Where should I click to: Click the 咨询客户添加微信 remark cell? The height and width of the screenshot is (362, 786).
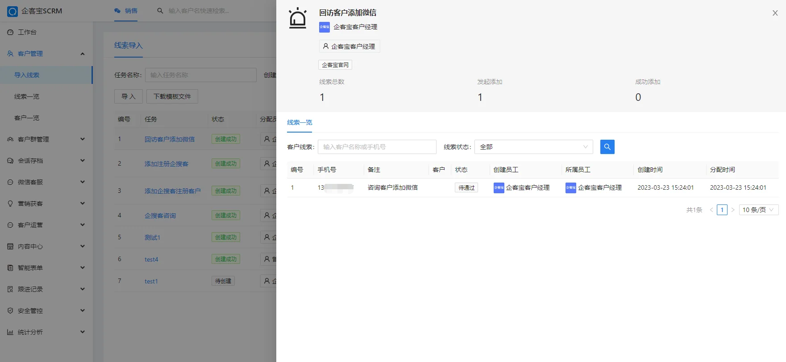[393, 188]
